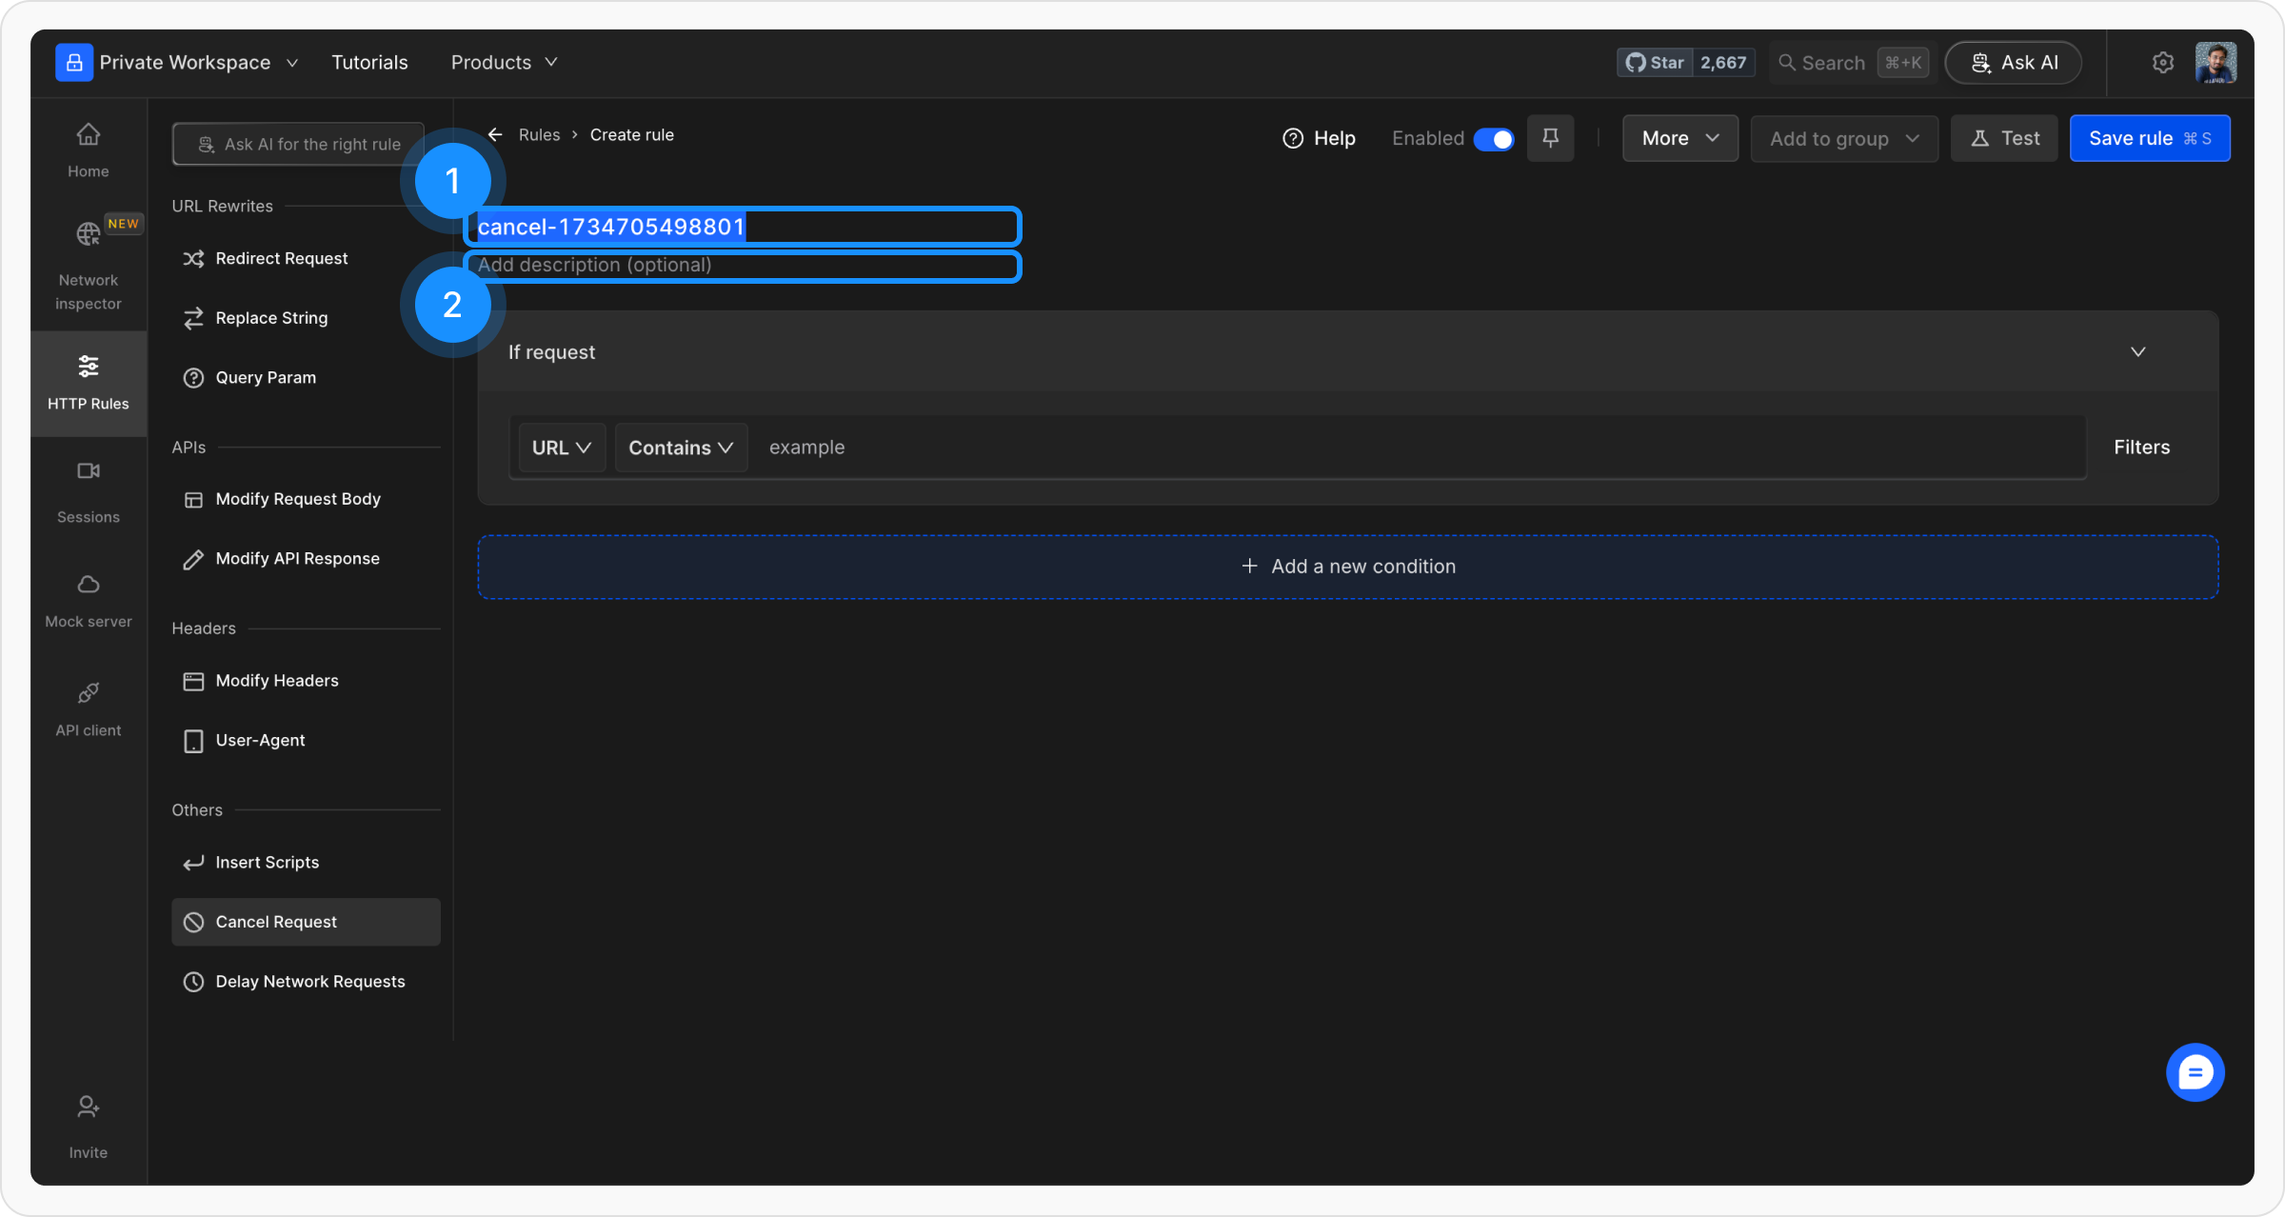This screenshot has height=1217, width=2285.
Task: Click the pin rule icon
Action: coord(1550,138)
